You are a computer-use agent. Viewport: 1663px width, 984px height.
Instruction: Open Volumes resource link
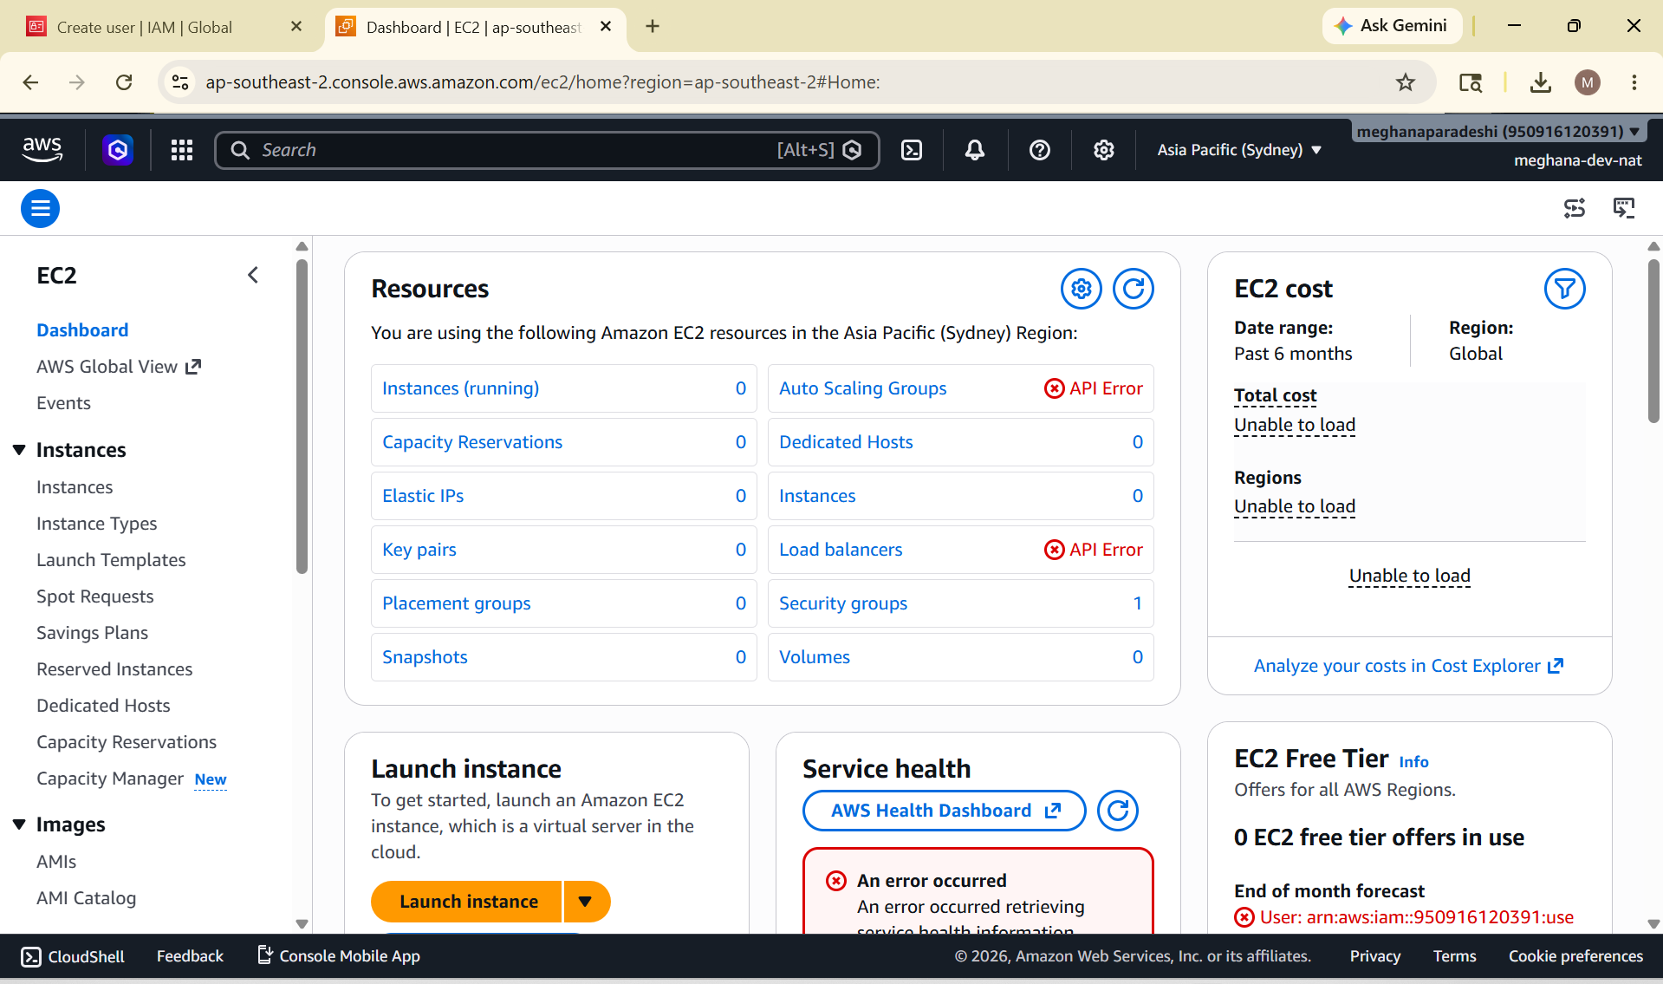click(815, 657)
